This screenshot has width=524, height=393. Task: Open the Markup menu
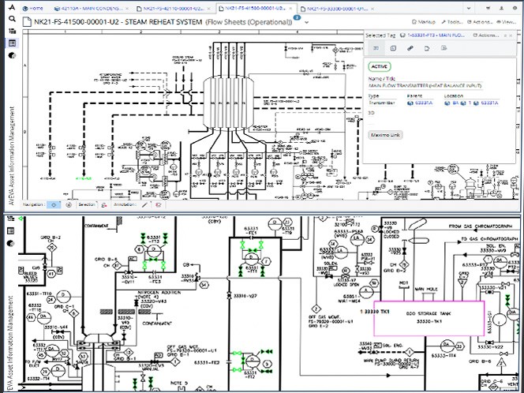click(x=425, y=23)
